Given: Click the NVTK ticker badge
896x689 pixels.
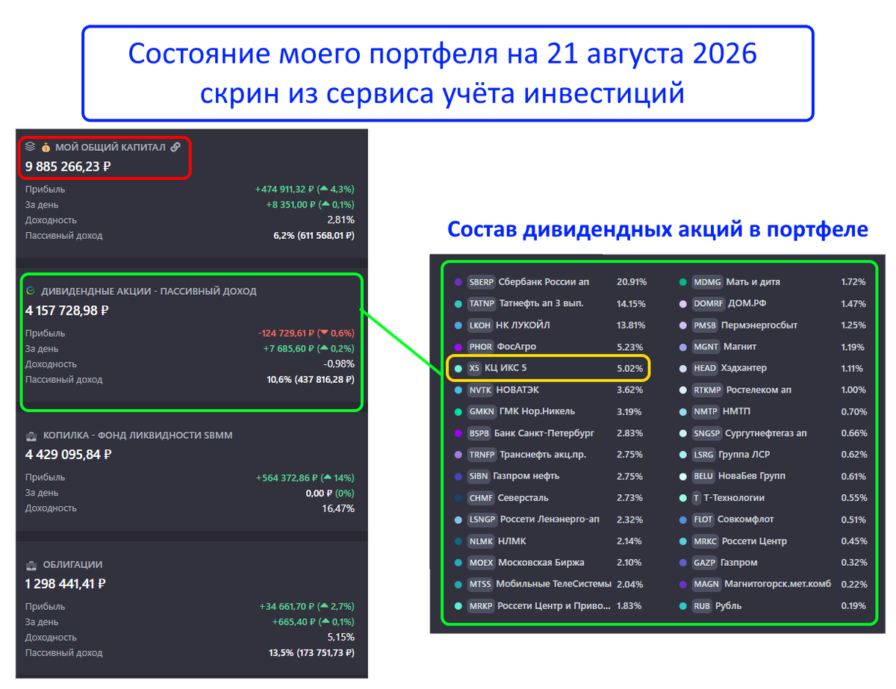Looking at the screenshot, I should tap(480, 390).
